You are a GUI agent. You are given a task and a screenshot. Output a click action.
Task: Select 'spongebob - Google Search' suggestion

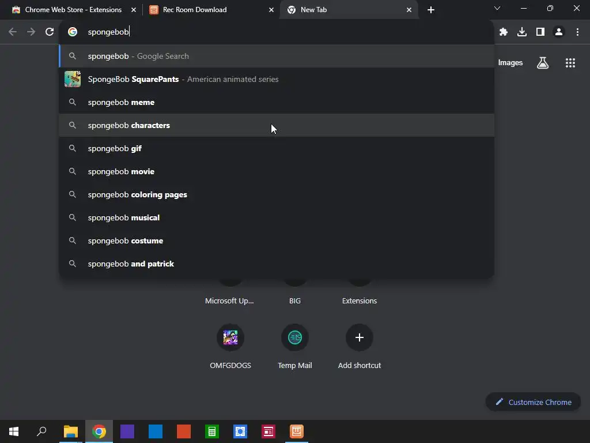[277, 56]
